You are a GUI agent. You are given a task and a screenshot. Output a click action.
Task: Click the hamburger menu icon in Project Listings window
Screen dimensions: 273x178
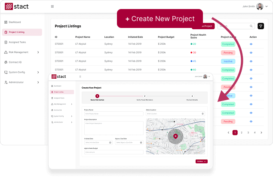(52, 6)
